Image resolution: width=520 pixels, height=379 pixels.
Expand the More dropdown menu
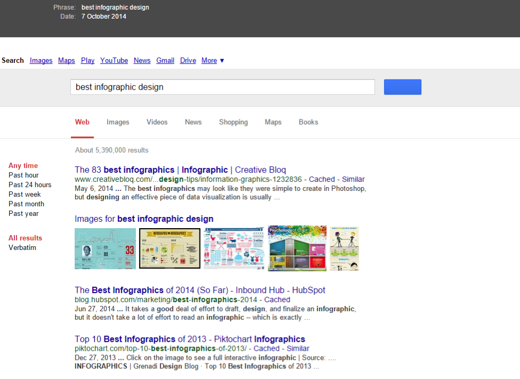[x=213, y=60]
